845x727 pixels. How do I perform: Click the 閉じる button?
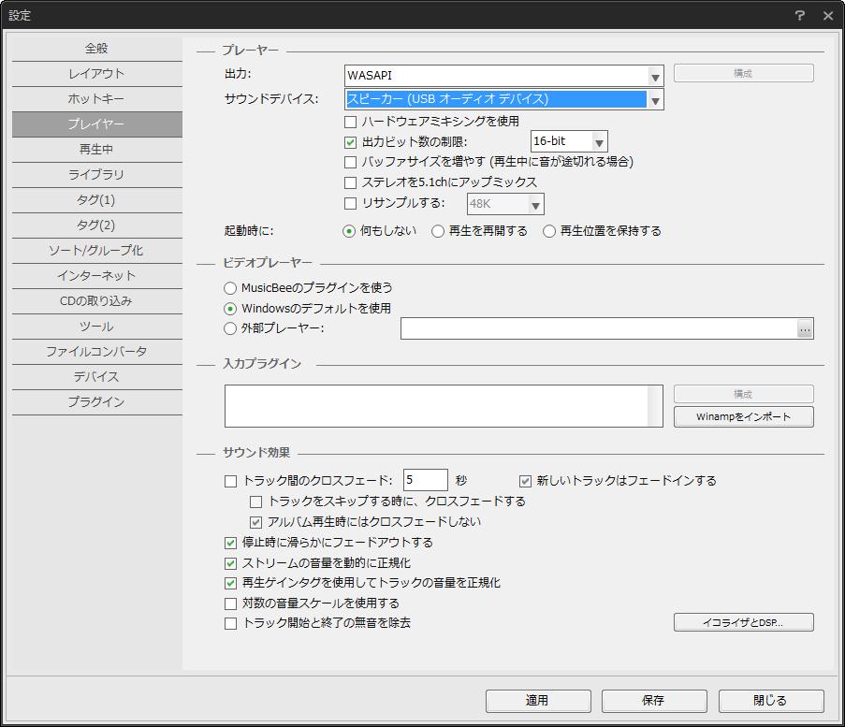coord(771,701)
